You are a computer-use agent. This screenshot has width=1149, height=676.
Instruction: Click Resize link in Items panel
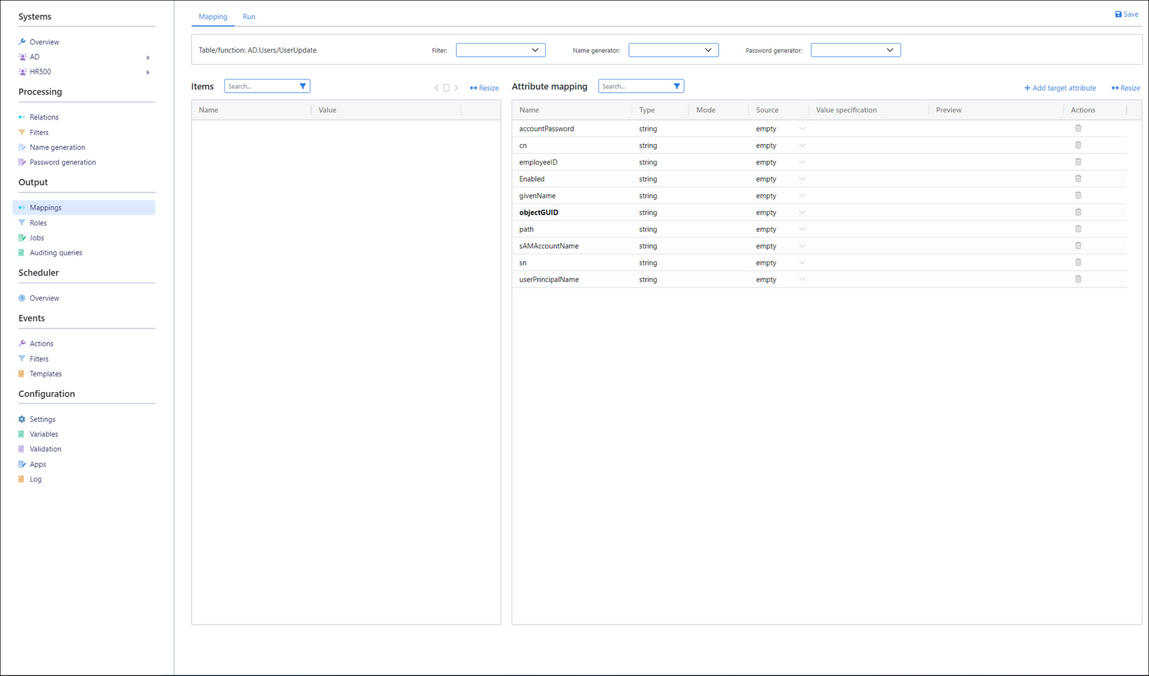pyautogui.click(x=484, y=88)
